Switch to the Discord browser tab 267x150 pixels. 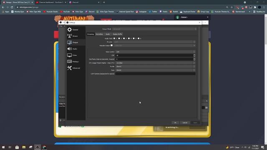pos(84,2)
